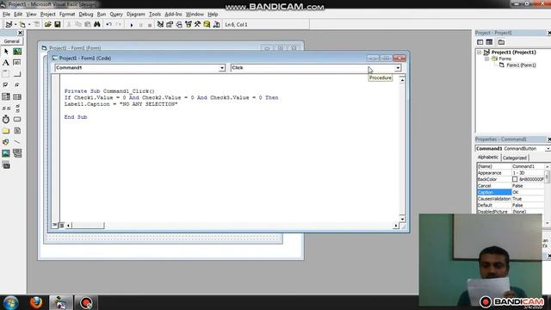Switch to the Categorized properties tab
Screen dimensions: 551x310
click(x=515, y=158)
